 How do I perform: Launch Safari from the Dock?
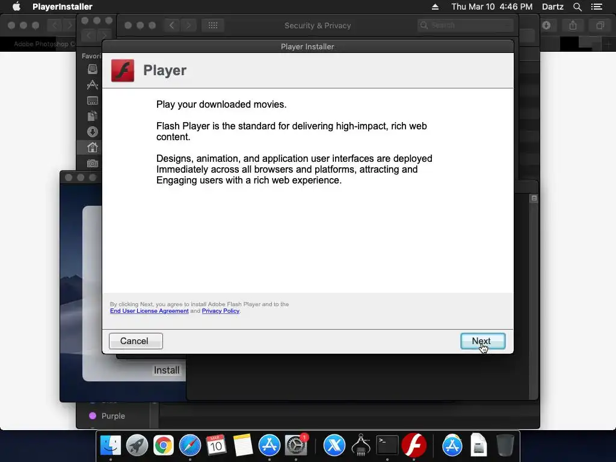pos(189,446)
